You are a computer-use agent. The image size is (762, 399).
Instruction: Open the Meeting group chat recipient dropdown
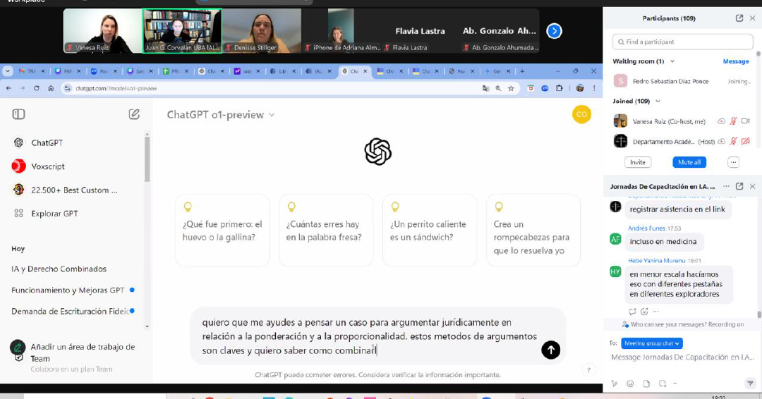coord(652,343)
